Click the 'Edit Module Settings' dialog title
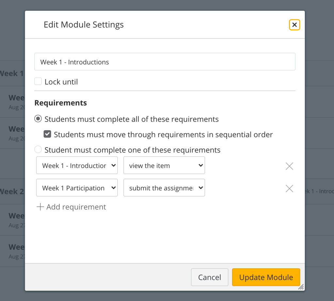The width and height of the screenshot is (334, 301). coord(84,25)
